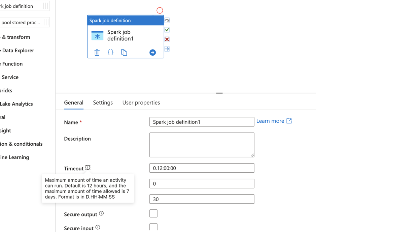The width and height of the screenshot is (420, 232).
Task: Expand the Lake Analytics activity group
Action: 16,104
